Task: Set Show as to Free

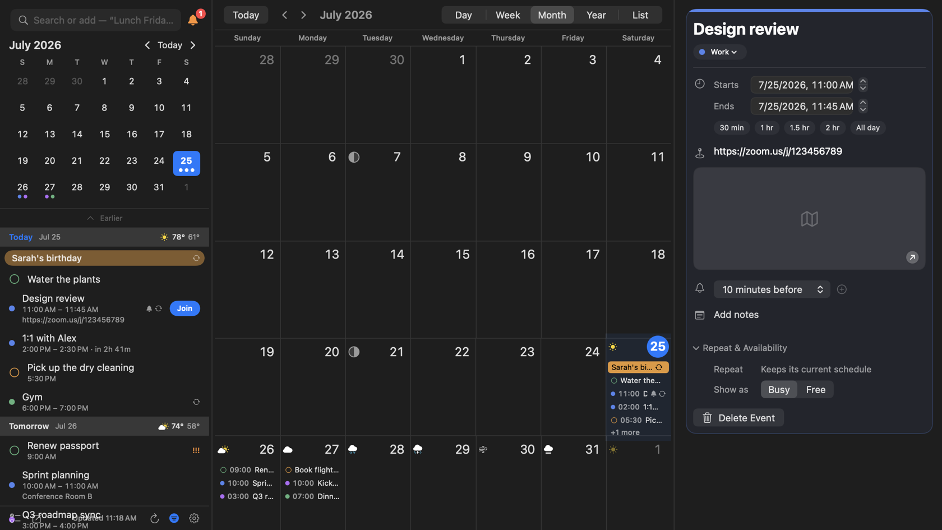Action: (815, 390)
